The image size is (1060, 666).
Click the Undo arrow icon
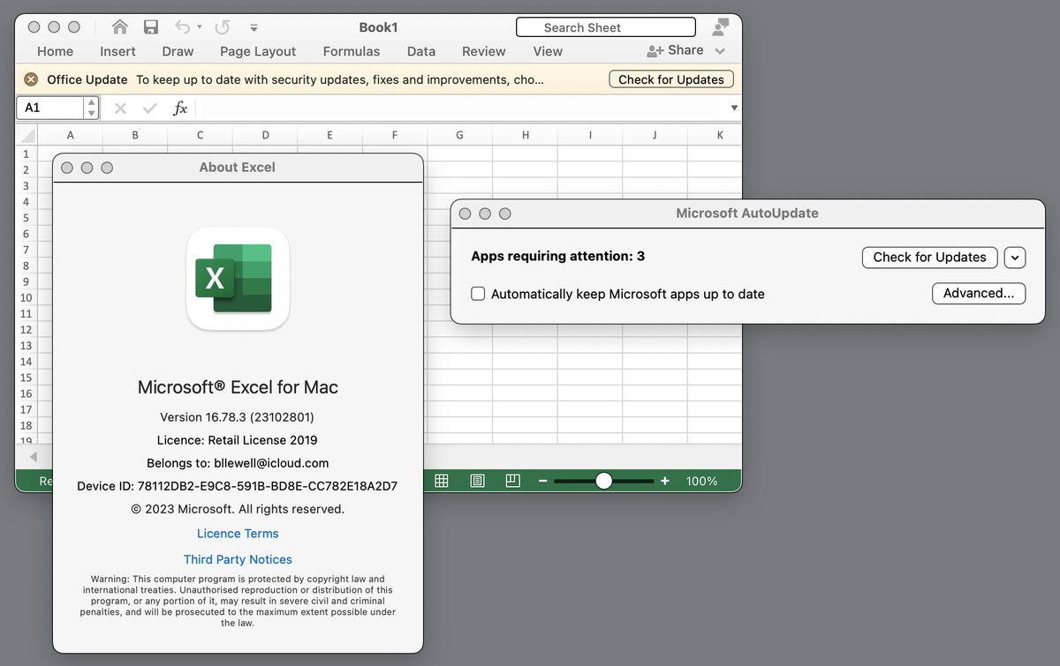click(183, 27)
